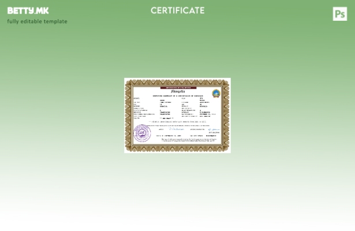Click the Mongolia title on the certificate
Screen dimensions: 355x231
pos(177,91)
